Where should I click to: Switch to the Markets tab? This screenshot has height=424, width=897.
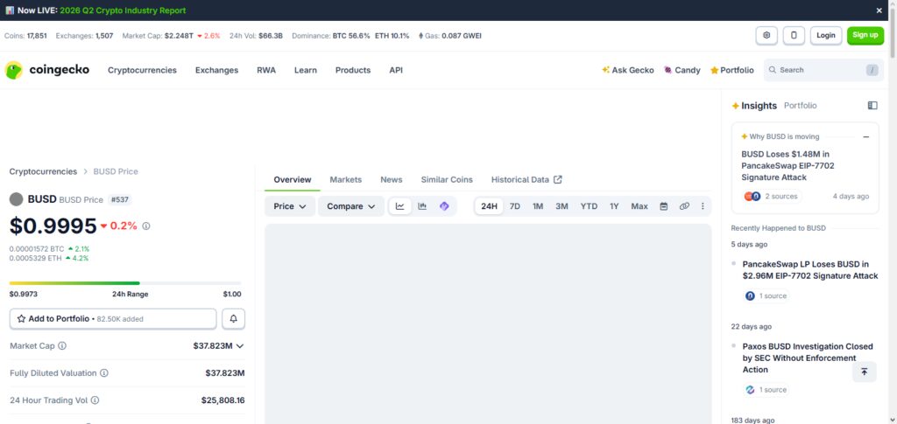(x=345, y=180)
